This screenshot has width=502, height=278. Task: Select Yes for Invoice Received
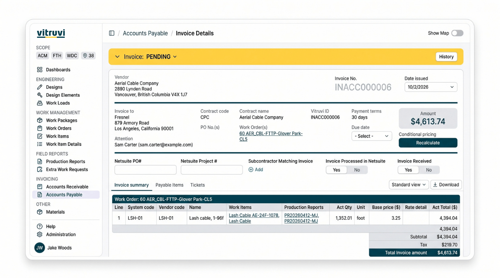[408, 170]
